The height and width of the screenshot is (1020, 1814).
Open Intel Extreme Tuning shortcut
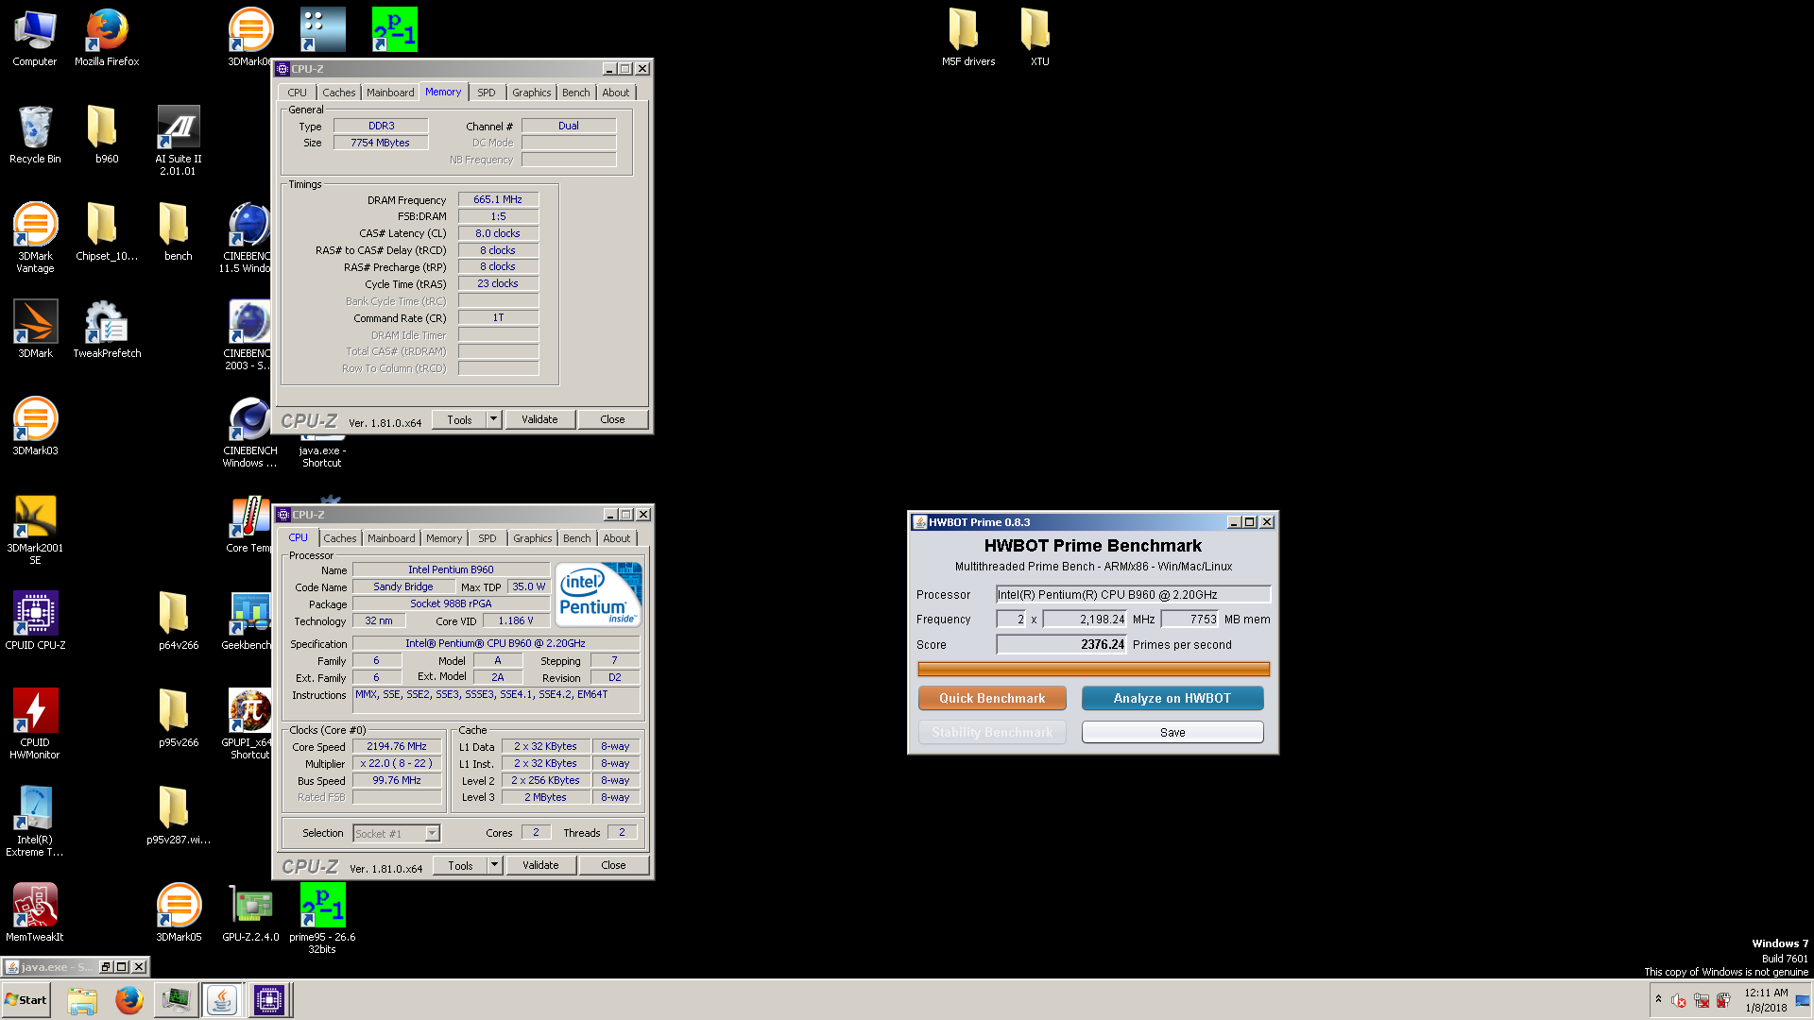pyautogui.click(x=35, y=821)
